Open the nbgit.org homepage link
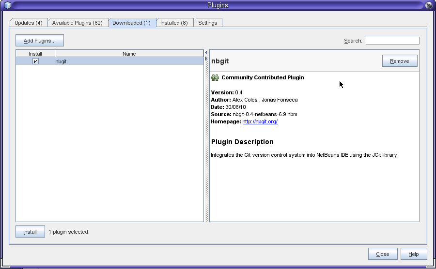The width and height of the screenshot is (436, 269). pyautogui.click(x=260, y=121)
